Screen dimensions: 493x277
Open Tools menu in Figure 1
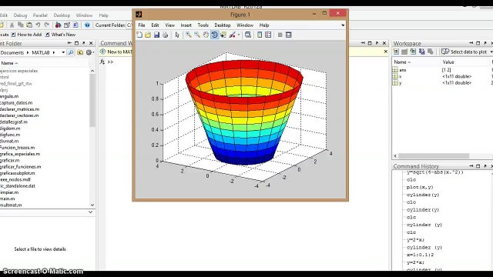click(x=203, y=25)
